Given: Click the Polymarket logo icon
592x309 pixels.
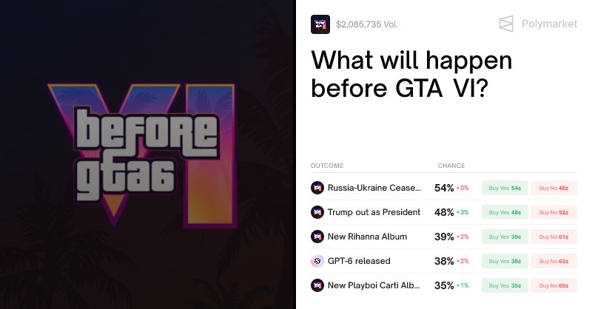Looking at the screenshot, I should pos(506,24).
